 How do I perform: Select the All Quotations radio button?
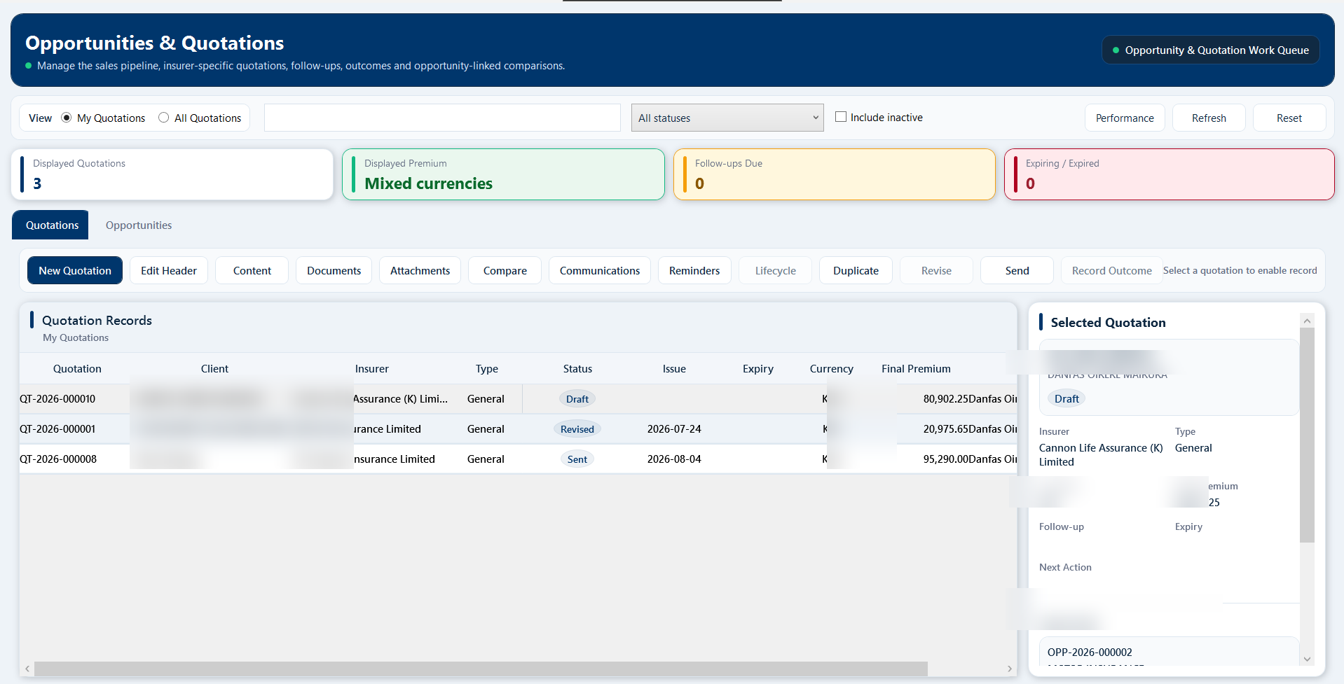(x=163, y=118)
